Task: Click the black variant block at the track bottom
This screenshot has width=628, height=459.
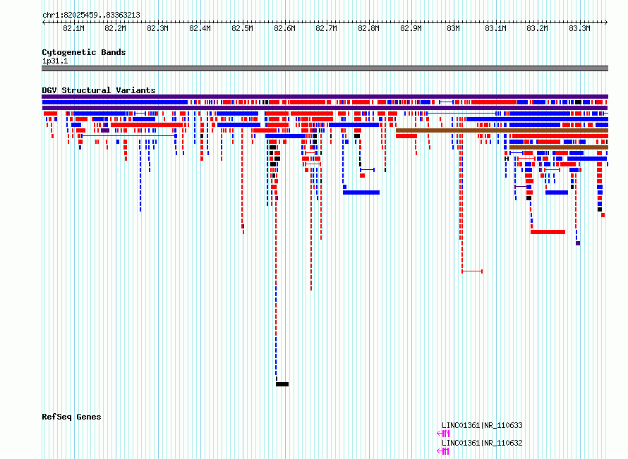Action: tap(282, 384)
